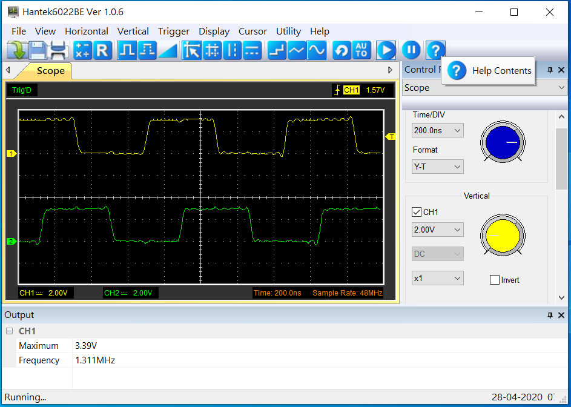The height and width of the screenshot is (407, 571).
Task: Select the Auto Set toolbar icon
Action: [x=361, y=50]
